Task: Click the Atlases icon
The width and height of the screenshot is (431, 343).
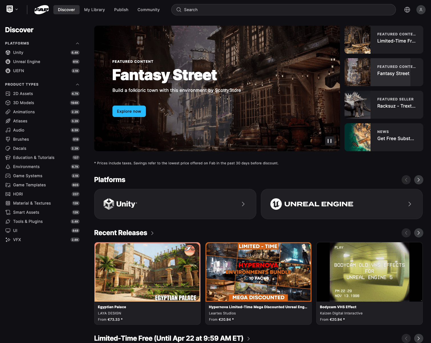Action: [8, 121]
